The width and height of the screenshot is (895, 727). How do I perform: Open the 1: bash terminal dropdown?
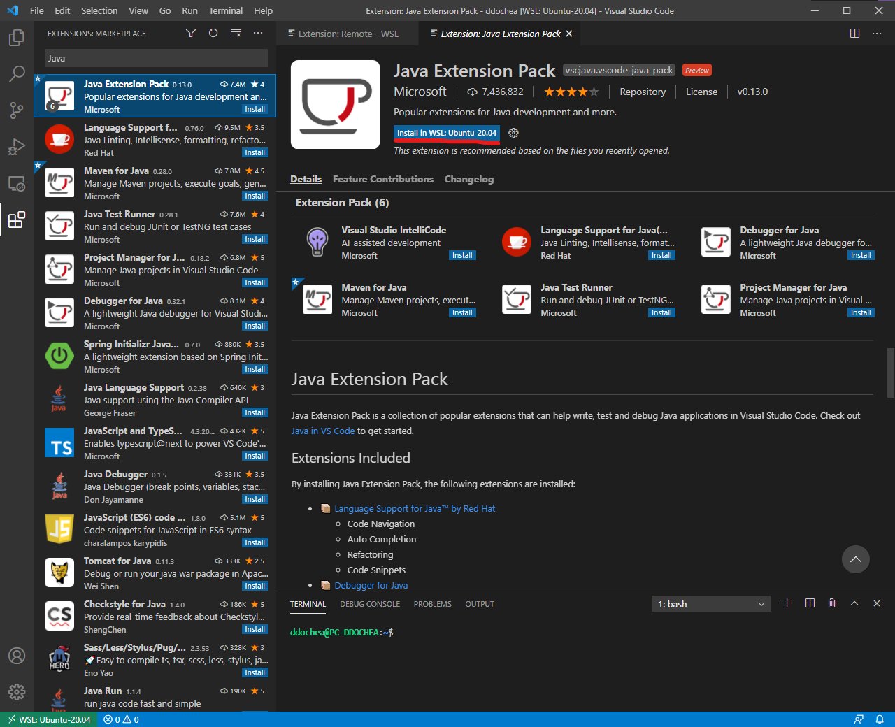point(711,604)
